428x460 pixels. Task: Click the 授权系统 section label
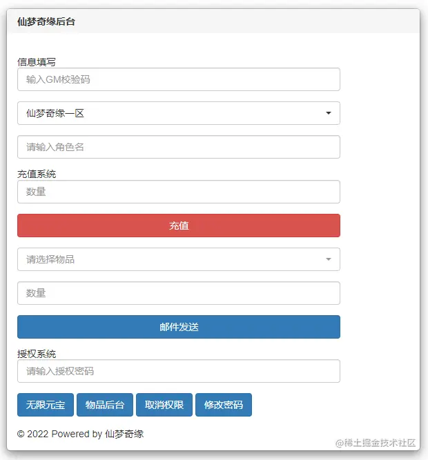[37, 354]
